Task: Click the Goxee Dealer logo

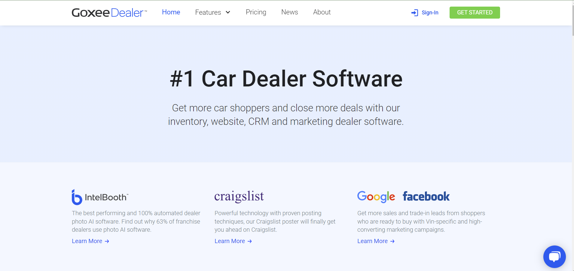Action: pyautogui.click(x=109, y=12)
